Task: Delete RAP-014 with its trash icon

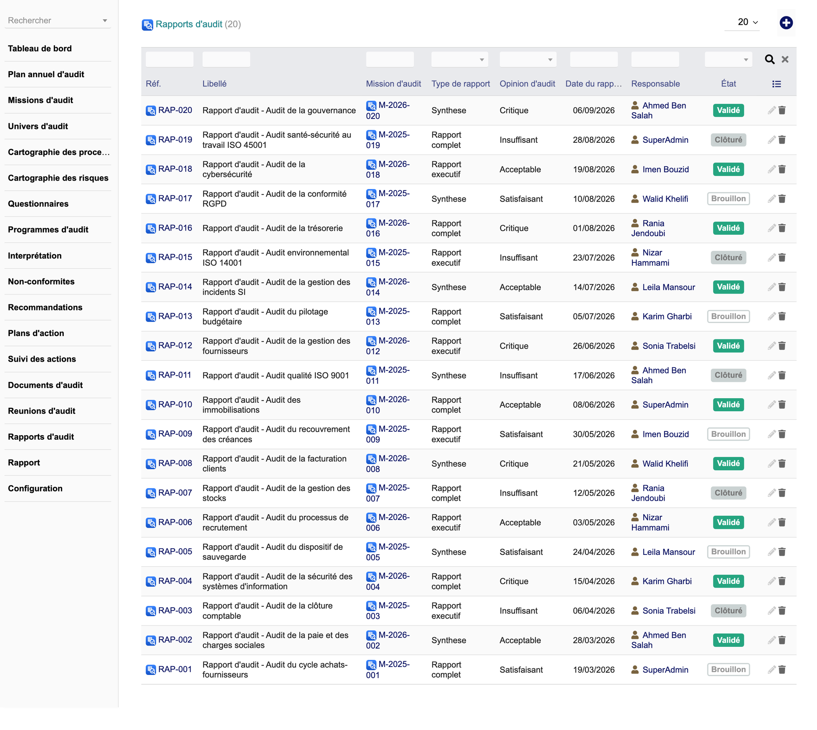Action: click(x=782, y=287)
